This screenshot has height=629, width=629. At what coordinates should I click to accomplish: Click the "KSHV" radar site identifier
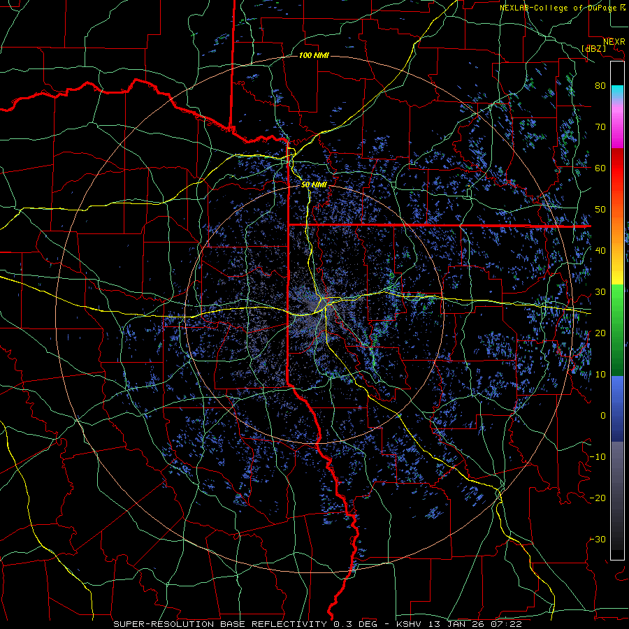[408, 624]
